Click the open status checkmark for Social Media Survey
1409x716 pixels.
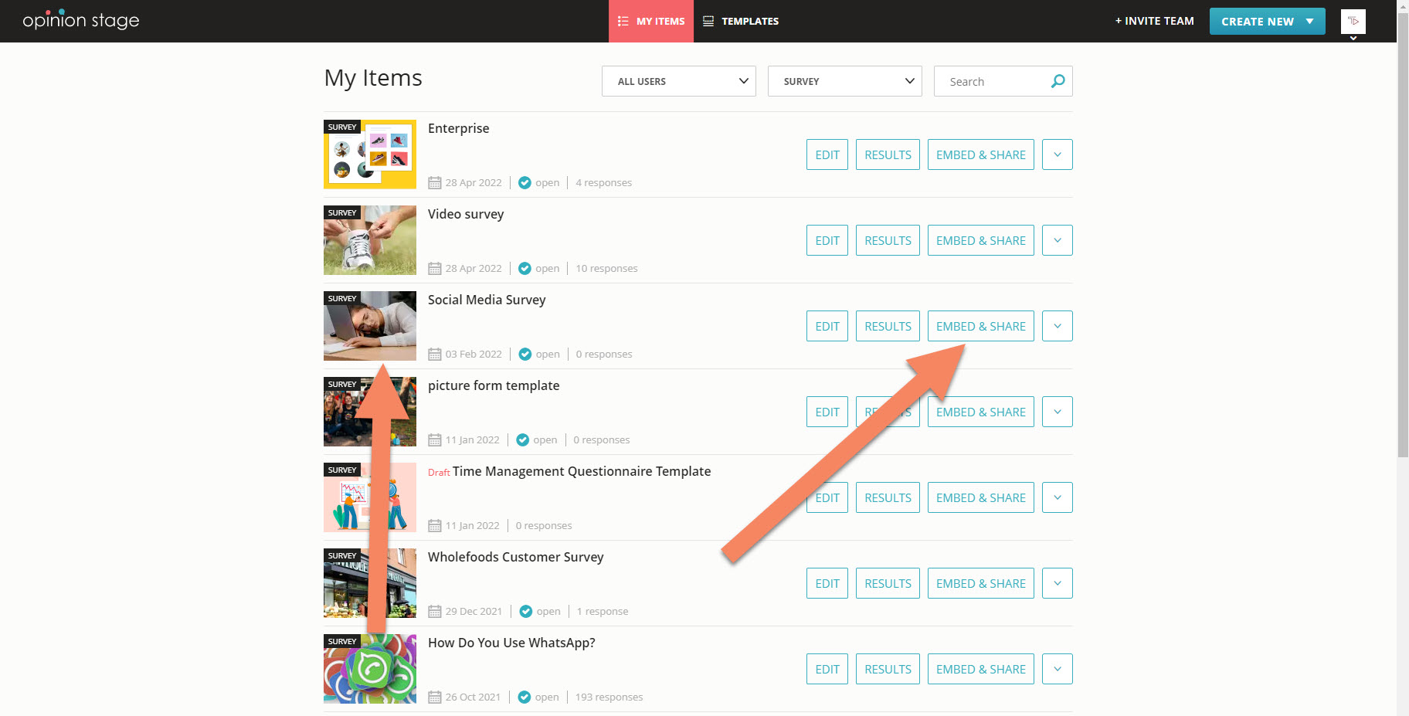pos(525,355)
